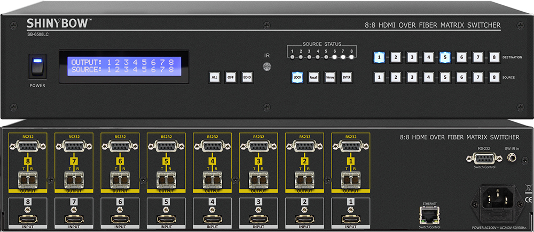Choose SOURCE button 1
The width and height of the screenshot is (534, 232).
[379, 77]
